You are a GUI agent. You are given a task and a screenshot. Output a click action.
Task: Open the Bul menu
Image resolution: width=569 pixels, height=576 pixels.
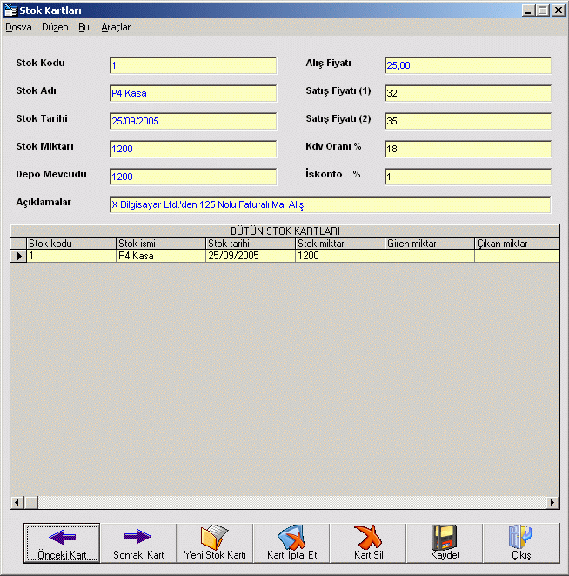click(84, 27)
